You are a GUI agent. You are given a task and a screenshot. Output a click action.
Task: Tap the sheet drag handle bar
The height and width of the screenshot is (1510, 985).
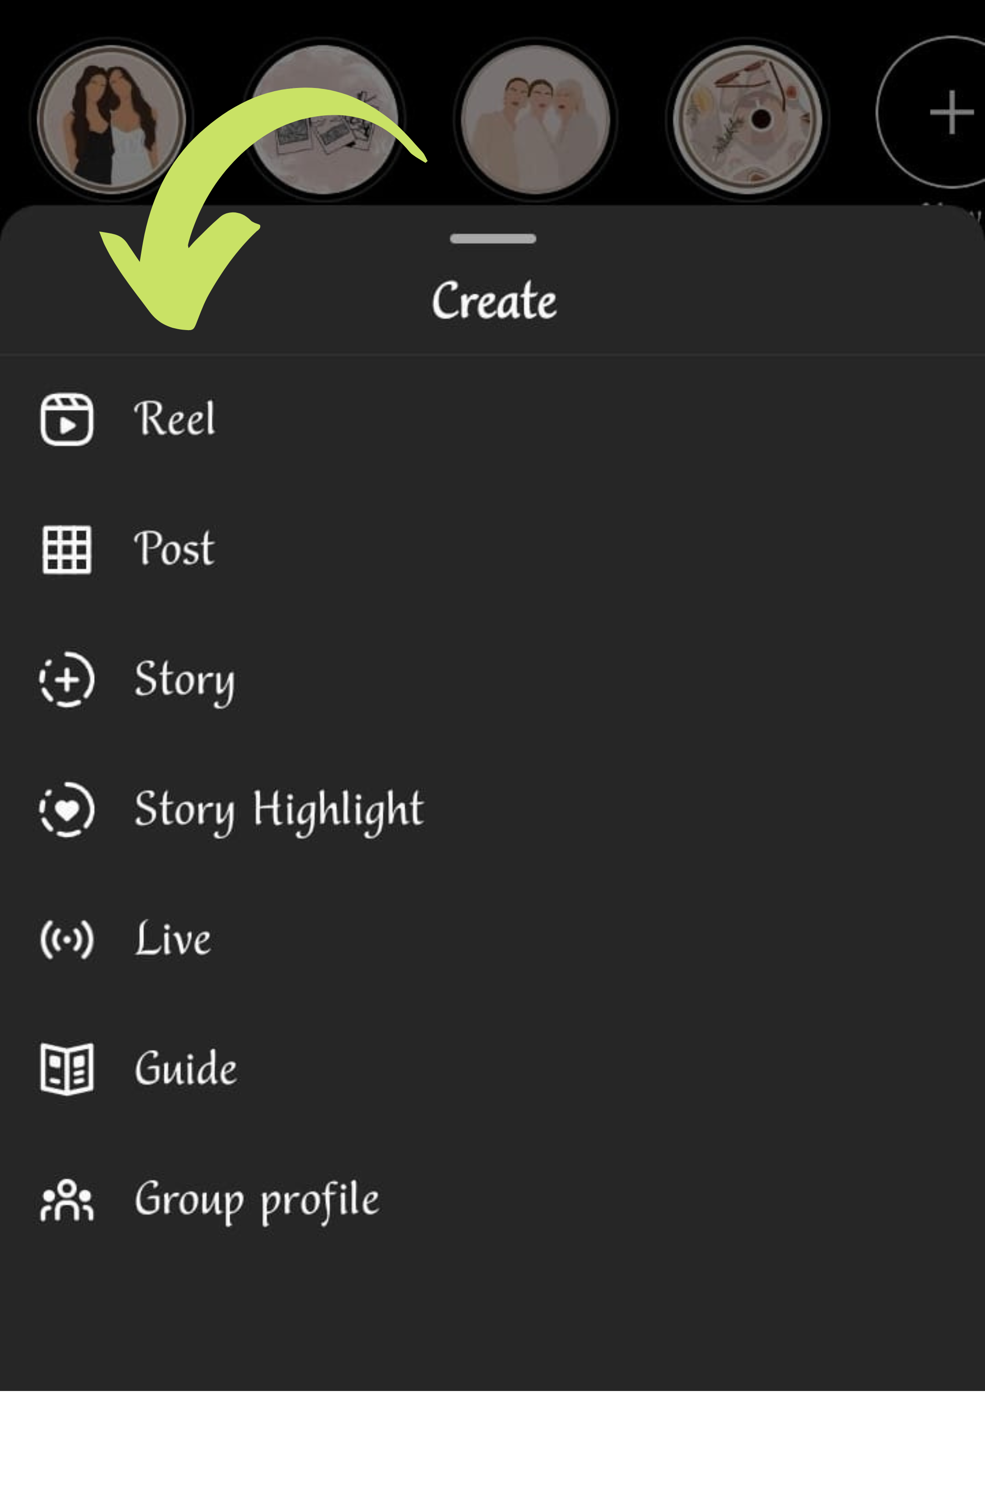[x=493, y=239]
